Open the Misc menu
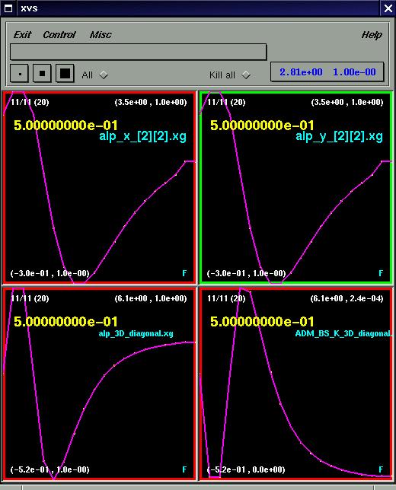This screenshot has height=490, width=396. tap(101, 35)
